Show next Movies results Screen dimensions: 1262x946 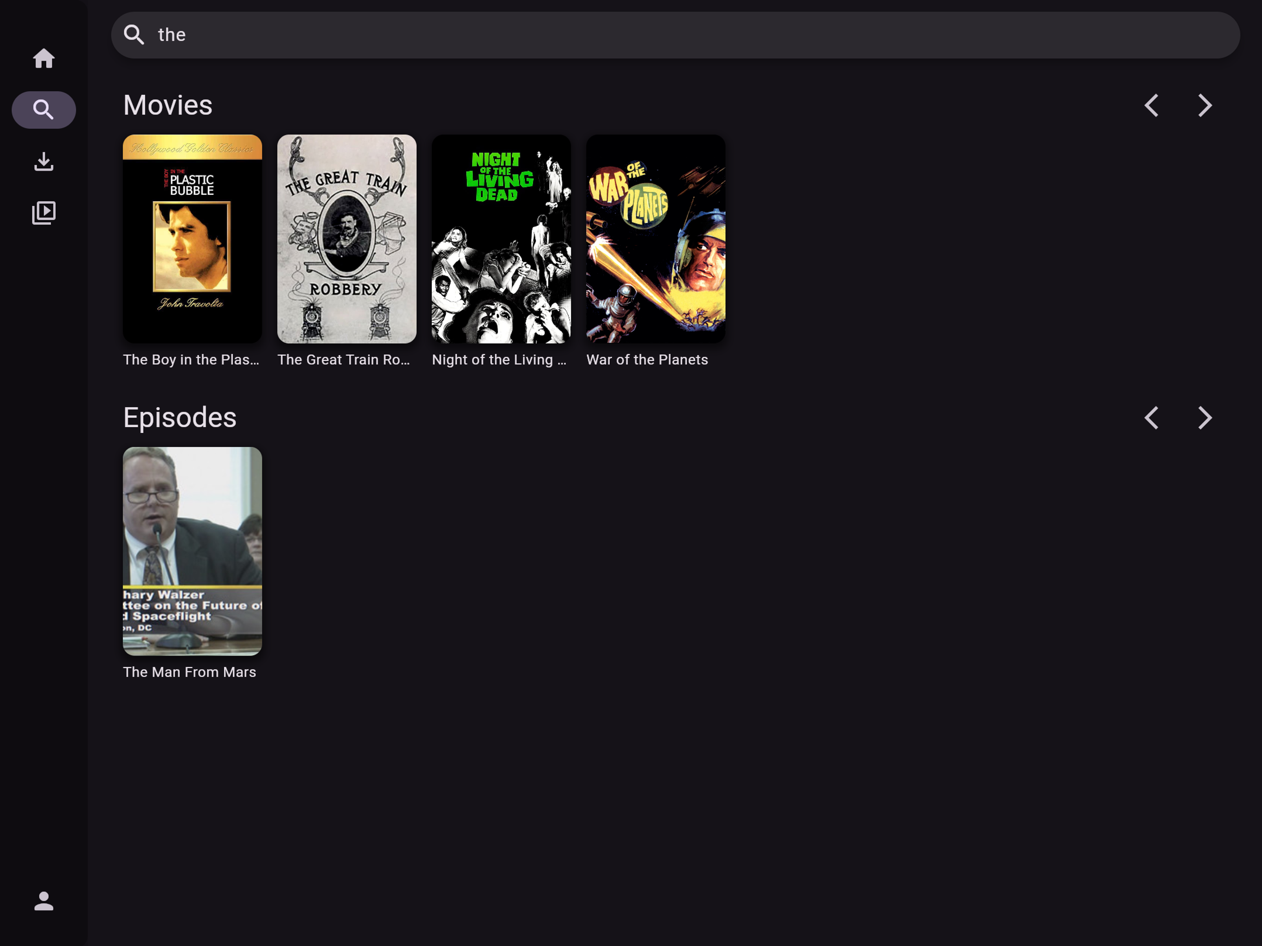(1204, 106)
